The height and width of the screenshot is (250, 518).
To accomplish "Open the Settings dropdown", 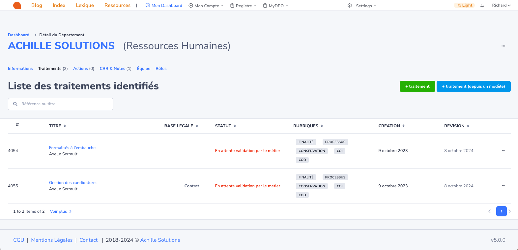I will click(362, 6).
